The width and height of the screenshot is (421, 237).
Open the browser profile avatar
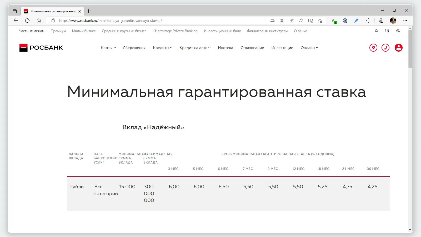click(x=393, y=21)
